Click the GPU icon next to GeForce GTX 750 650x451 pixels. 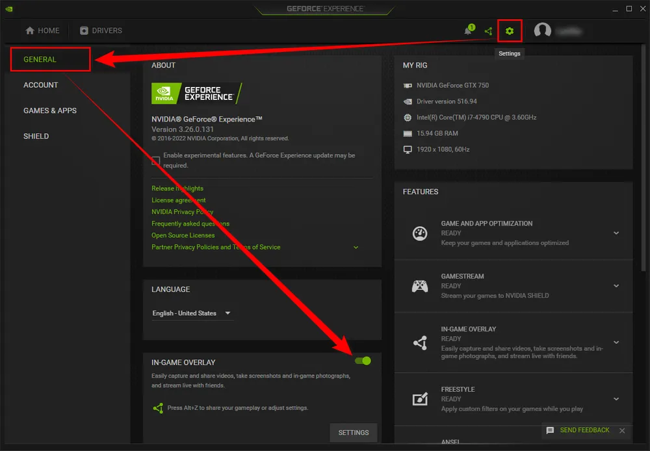tap(408, 85)
